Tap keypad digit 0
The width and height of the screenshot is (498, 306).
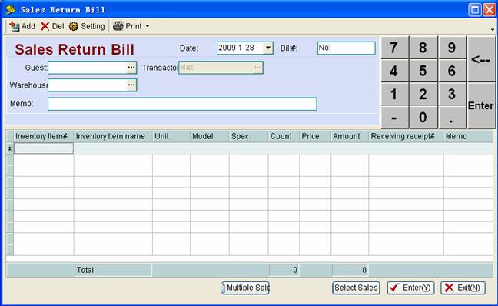point(423,118)
